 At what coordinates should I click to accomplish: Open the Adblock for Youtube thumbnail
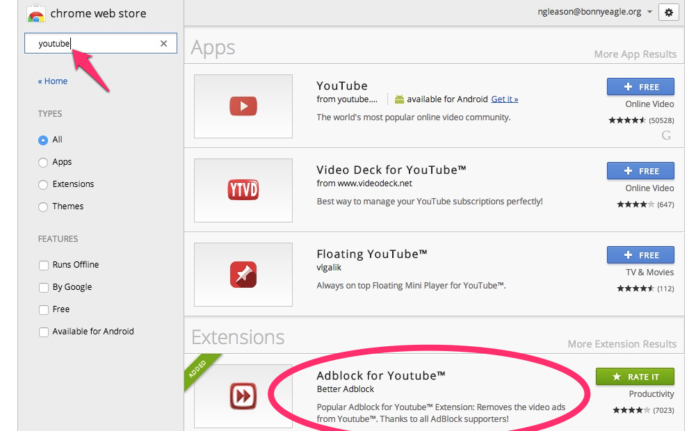click(243, 396)
